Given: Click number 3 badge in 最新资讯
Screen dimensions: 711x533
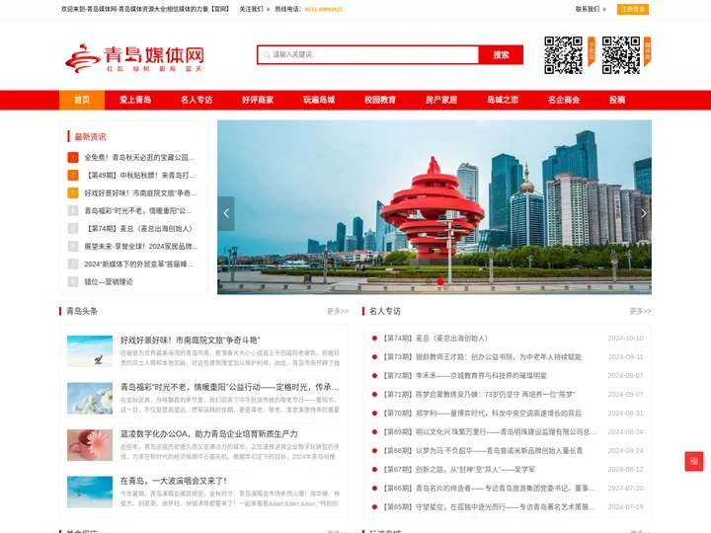Looking at the screenshot, I should point(73,192).
